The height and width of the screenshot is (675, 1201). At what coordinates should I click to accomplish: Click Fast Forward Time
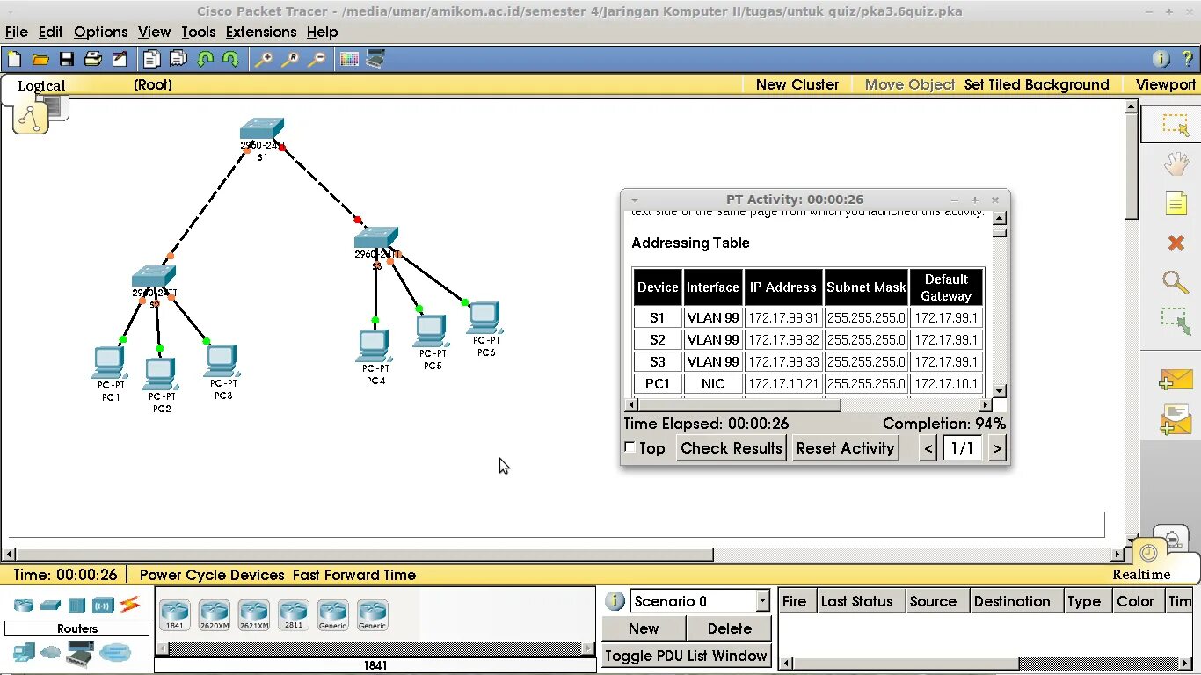click(354, 575)
